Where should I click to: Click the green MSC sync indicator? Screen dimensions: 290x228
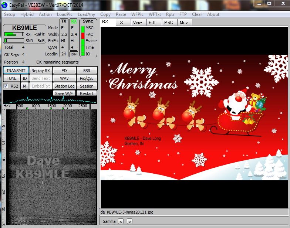pyautogui.click(x=83, y=29)
